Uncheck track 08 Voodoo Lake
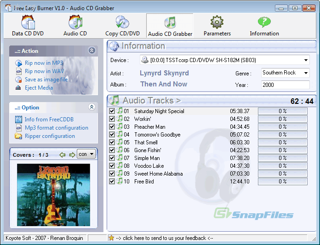This screenshot has height=245, width=320. coord(112,166)
